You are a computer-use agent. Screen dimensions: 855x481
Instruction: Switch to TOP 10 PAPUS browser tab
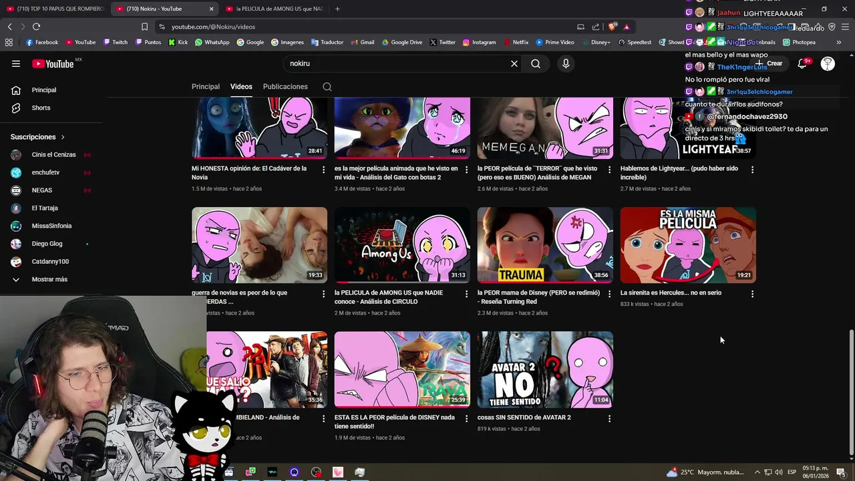[x=55, y=9]
